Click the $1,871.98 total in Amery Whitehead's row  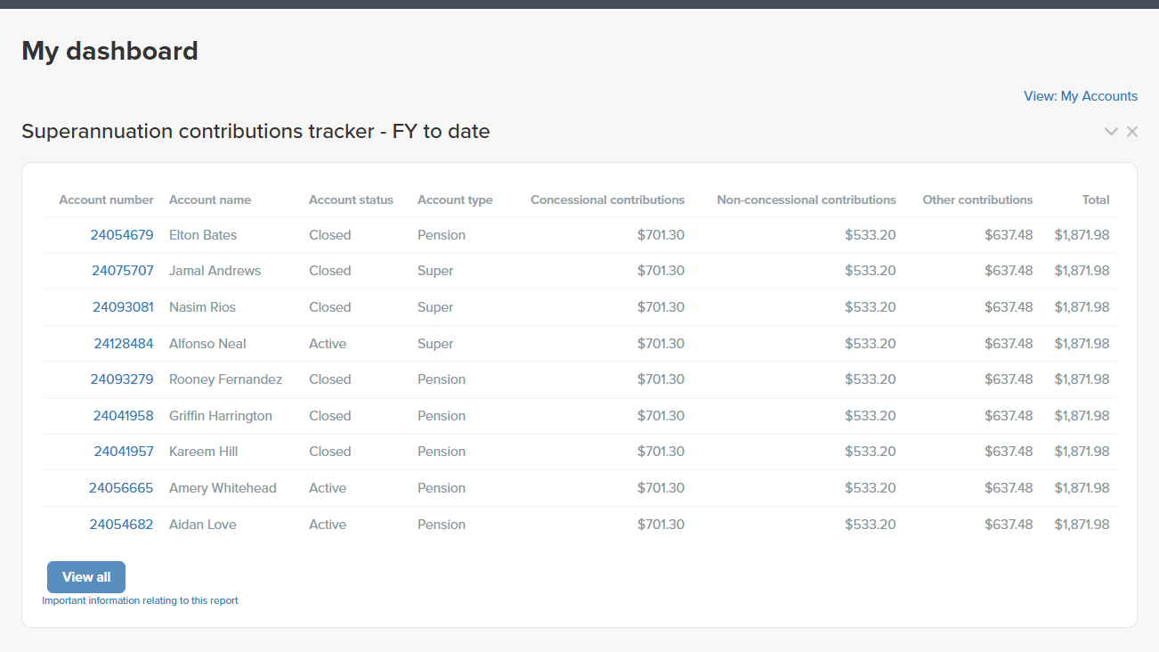pos(1082,488)
